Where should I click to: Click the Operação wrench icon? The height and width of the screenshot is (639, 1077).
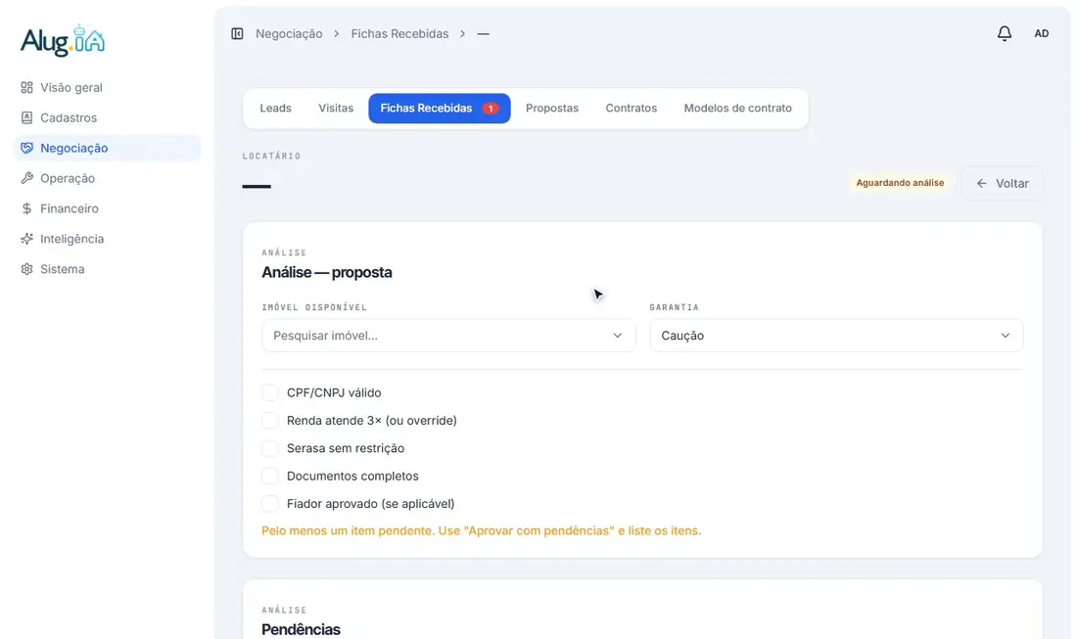(x=26, y=178)
